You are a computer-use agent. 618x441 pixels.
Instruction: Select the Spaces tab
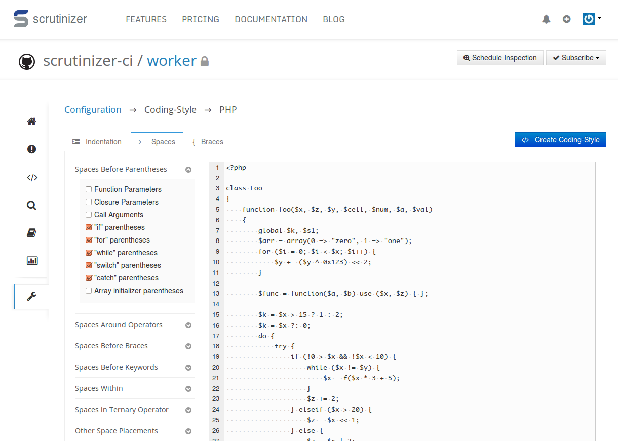coord(157,142)
